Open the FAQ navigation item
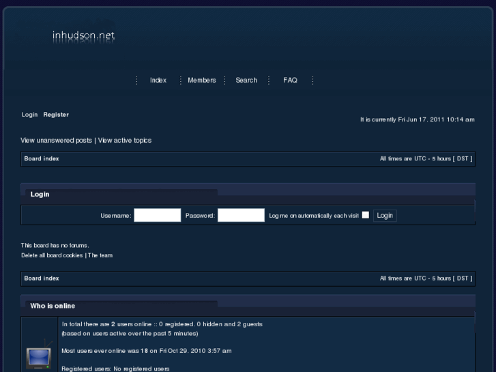This screenshot has width=496, height=372. point(290,80)
